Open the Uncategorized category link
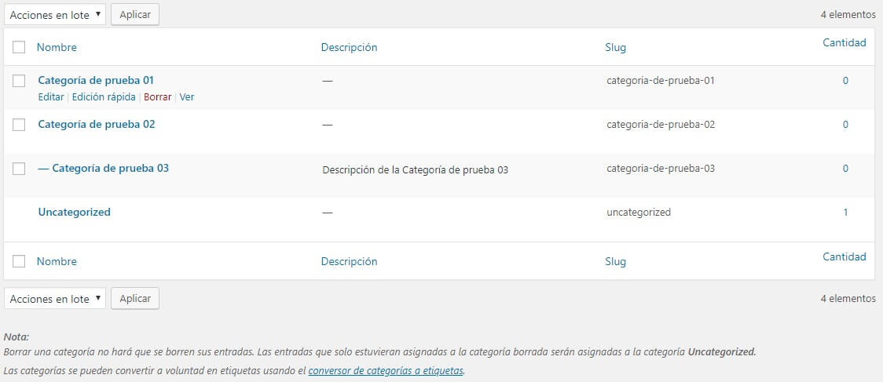The image size is (883, 382). coord(74,212)
